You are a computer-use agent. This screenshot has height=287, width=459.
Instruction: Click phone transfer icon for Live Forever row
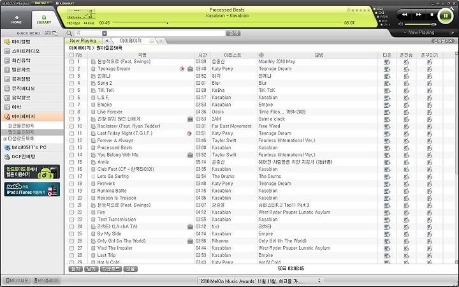point(406,112)
